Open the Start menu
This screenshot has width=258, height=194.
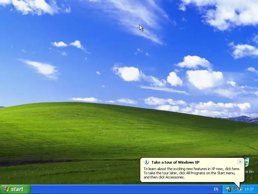(15, 189)
